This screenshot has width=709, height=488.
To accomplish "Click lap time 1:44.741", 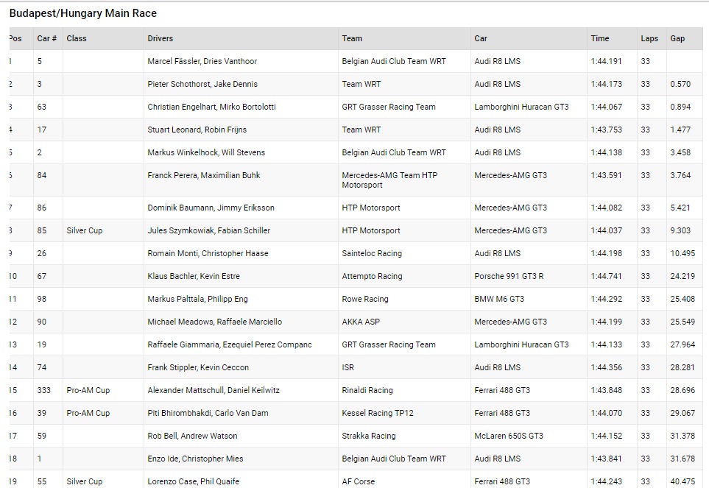I will click(607, 276).
